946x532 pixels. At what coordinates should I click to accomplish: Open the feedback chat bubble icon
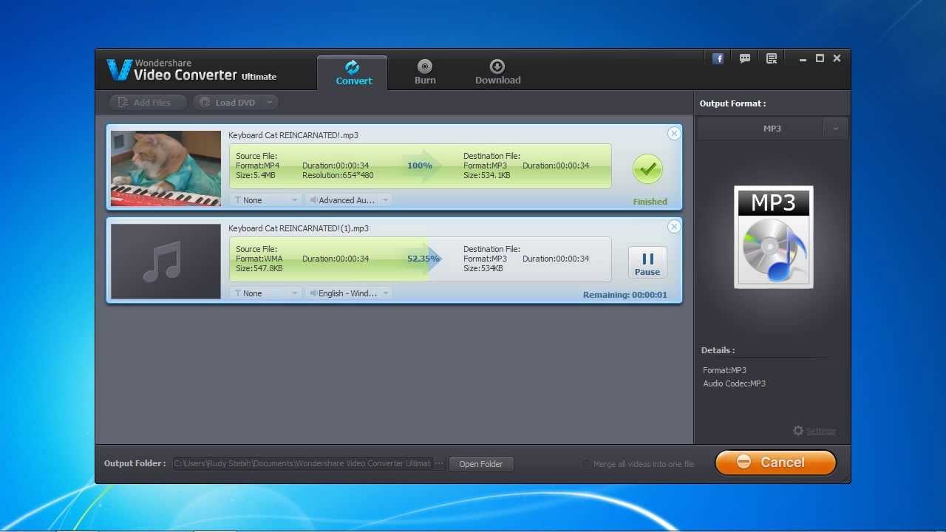[745, 59]
